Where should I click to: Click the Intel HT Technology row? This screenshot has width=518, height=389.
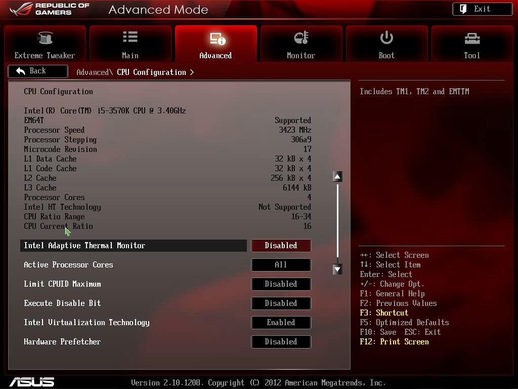(x=167, y=207)
